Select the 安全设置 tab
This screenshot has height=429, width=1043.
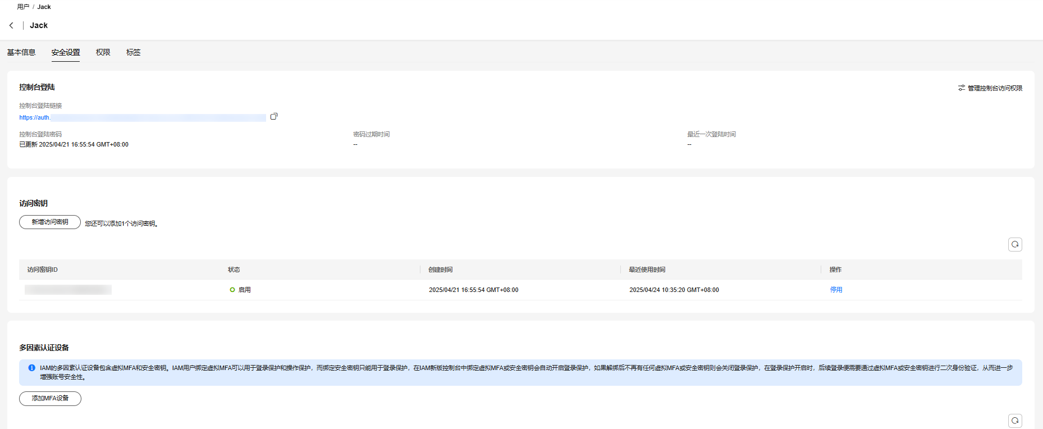pyautogui.click(x=66, y=52)
